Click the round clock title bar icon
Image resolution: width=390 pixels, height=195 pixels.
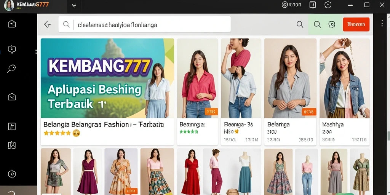pyautogui.click(x=328, y=5)
